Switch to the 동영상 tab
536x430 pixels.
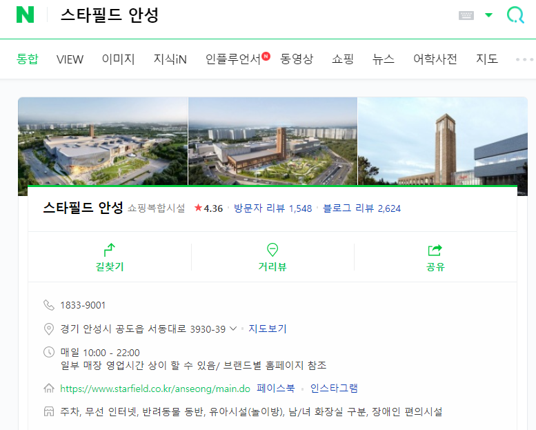pyautogui.click(x=297, y=59)
